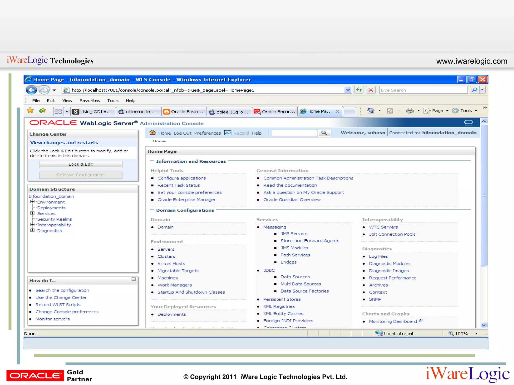The image size is (514, 385).
Task: Expand the Services tree node
Action: pyautogui.click(x=32, y=213)
